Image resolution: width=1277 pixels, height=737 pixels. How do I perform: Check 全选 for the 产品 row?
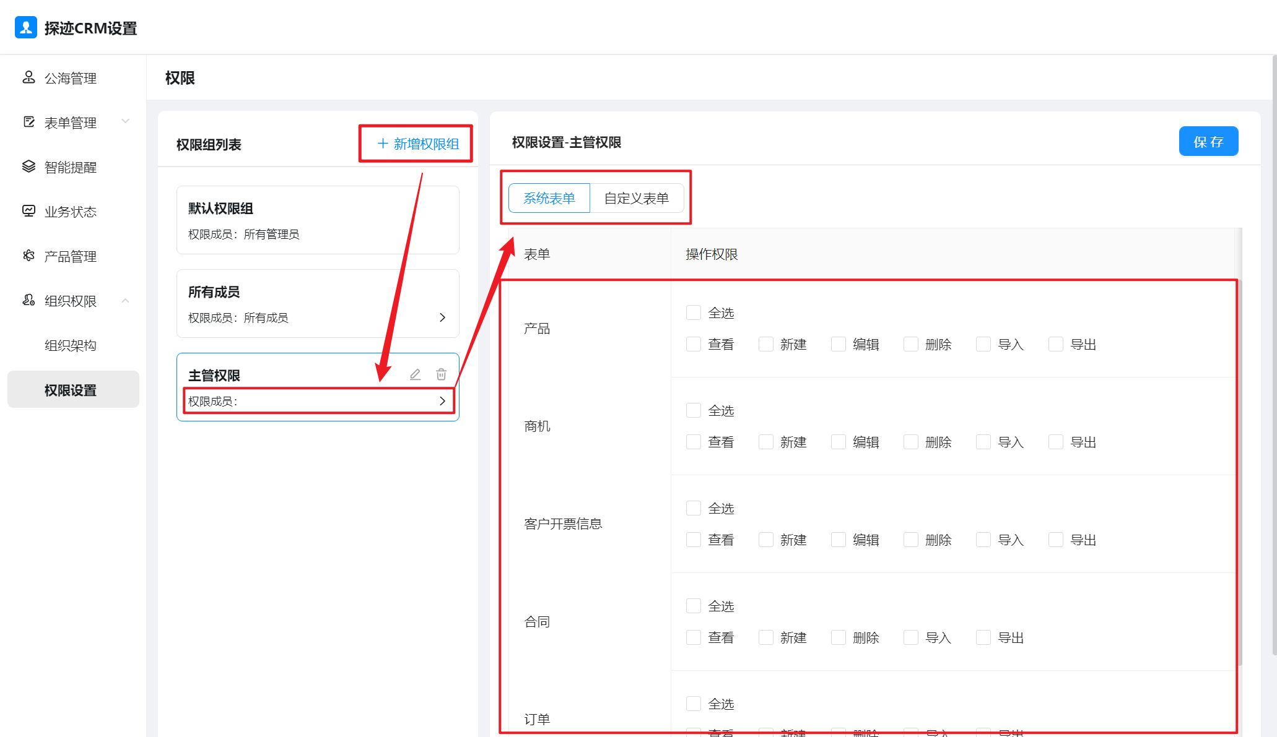click(694, 312)
